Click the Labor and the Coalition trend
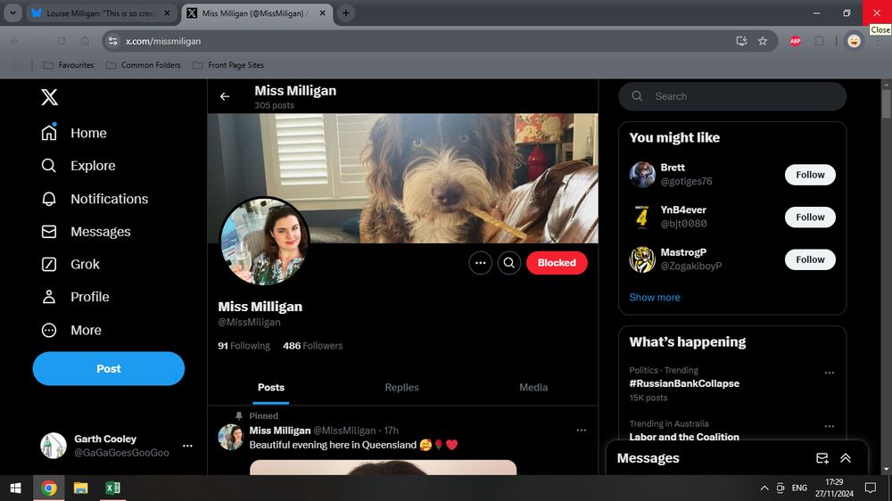The height and width of the screenshot is (501, 892). tap(684, 437)
